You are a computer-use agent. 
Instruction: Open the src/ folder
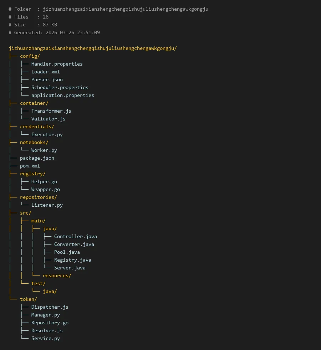tap(25, 213)
